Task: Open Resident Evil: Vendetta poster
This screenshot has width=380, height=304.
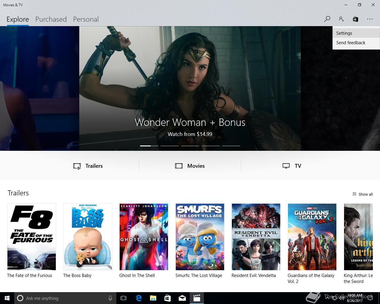Action: (256, 237)
